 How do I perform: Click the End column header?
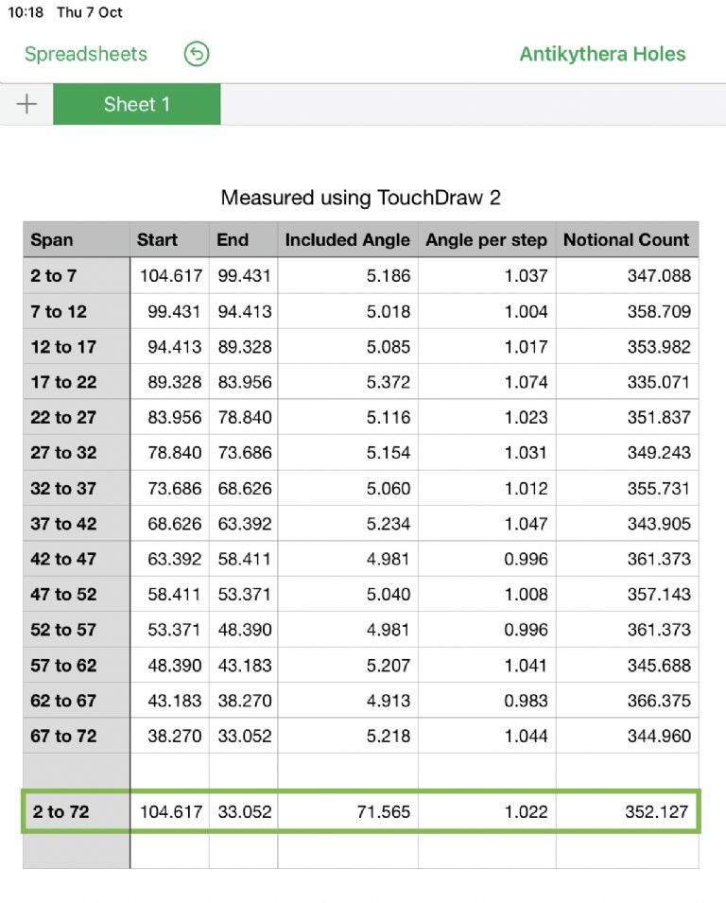(243, 240)
